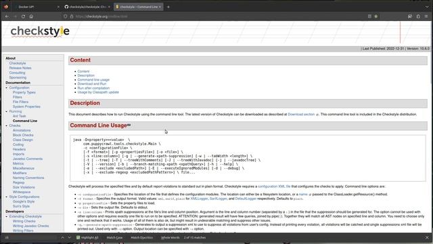Open Writing Checks sidebar link

pos(24,221)
